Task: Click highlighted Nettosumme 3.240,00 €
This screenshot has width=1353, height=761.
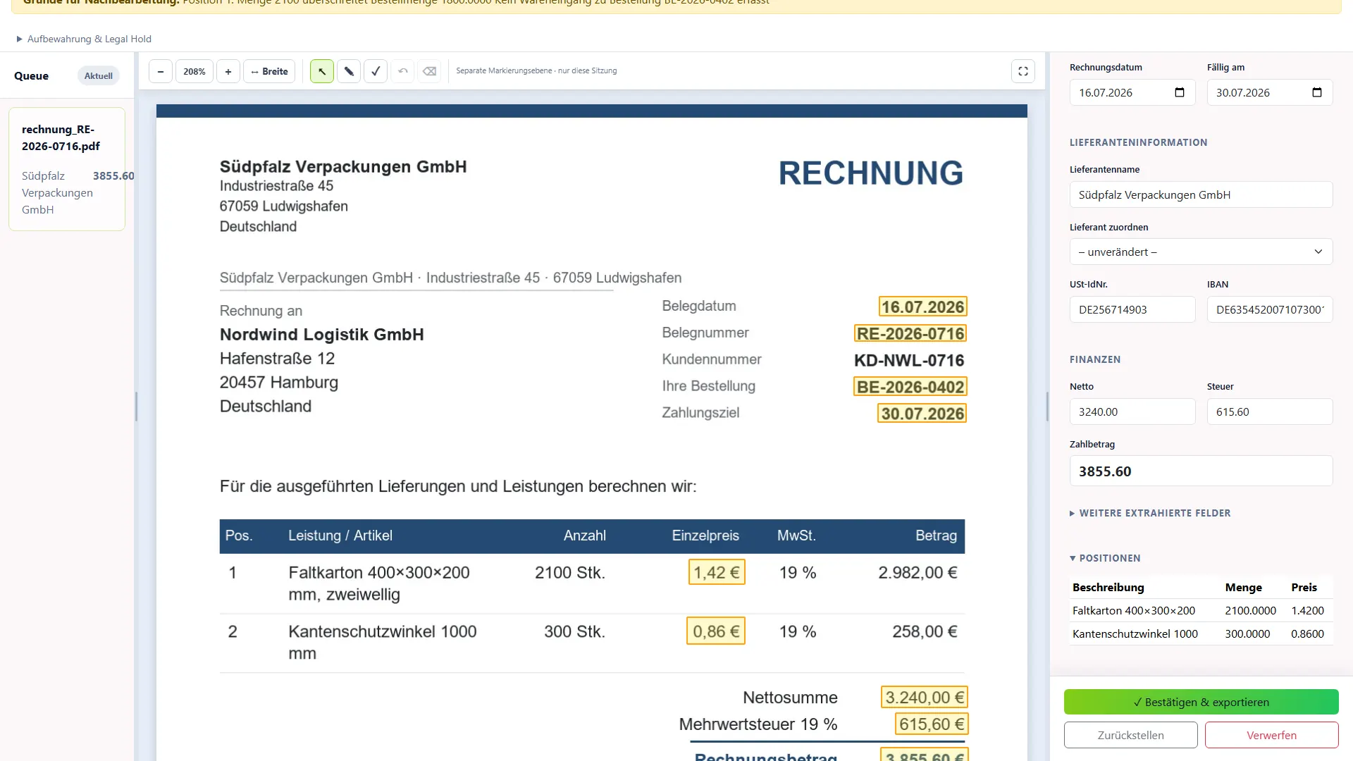Action: pyautogui.click(x=925, y=697)
